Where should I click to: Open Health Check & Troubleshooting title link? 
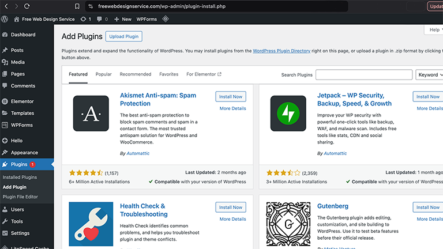[x=144, y=210]
